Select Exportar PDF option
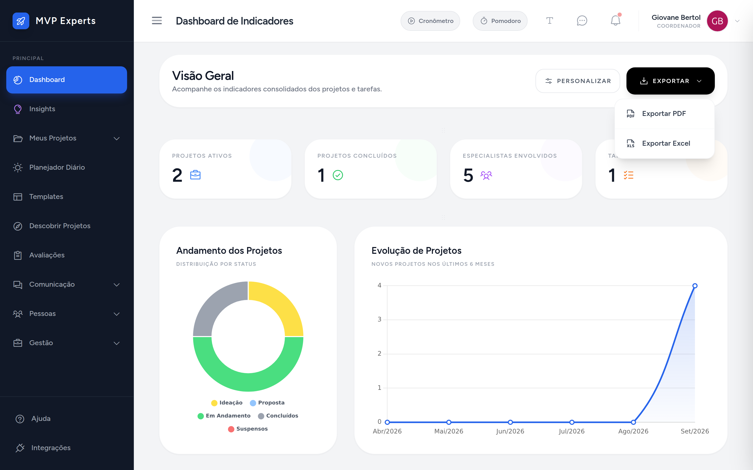753x470 pixels. pyautogui.click(x=664, y=114)
